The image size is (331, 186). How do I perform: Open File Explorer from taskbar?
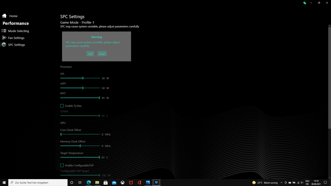(97, 183)
